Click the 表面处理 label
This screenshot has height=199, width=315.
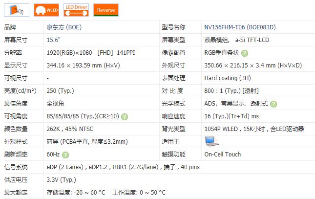(173, 78)
